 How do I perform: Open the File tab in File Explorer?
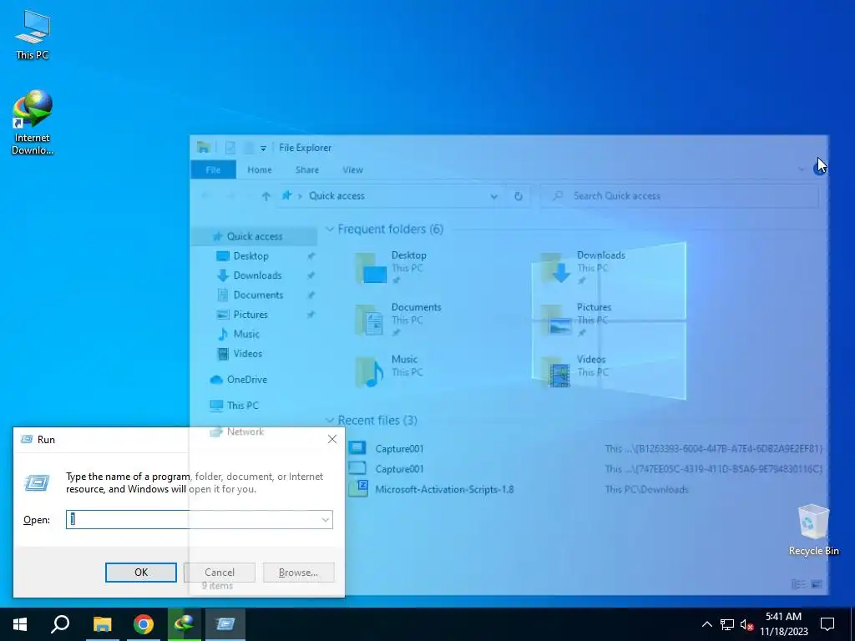213,169
